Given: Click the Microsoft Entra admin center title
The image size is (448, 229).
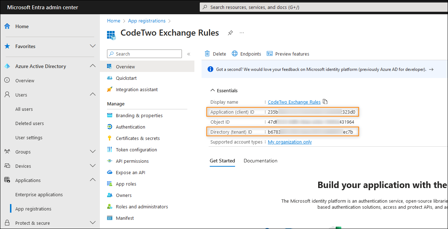Looking at the screenshot, I should (x=43, y=7).
